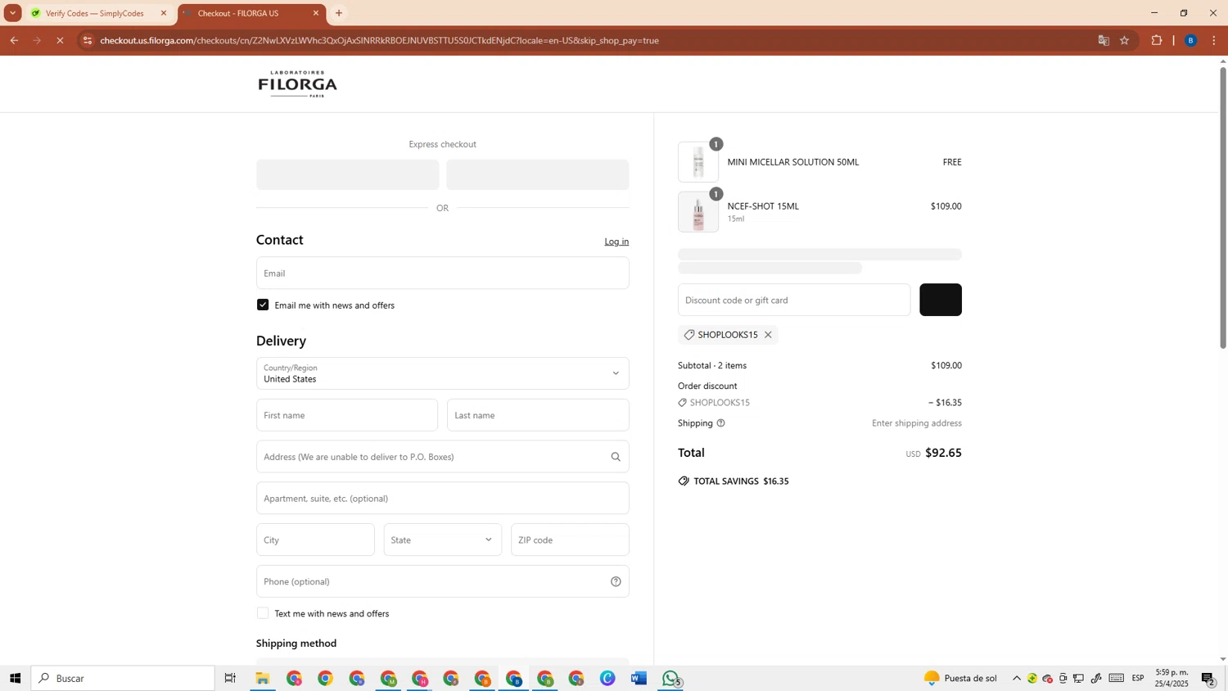Open the notification center icon
Screen dimensions: 1228x691
[1208, 678]
